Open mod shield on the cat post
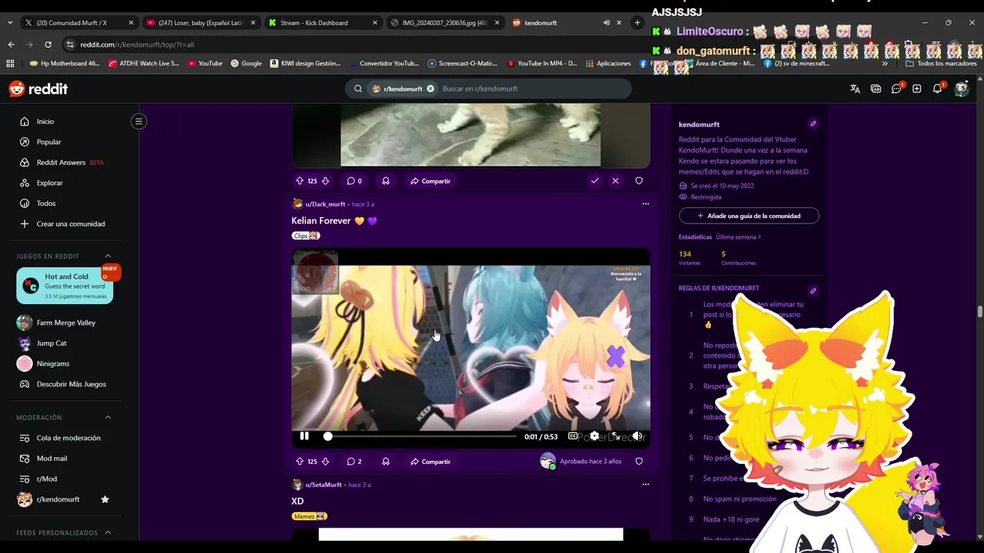 639,180
